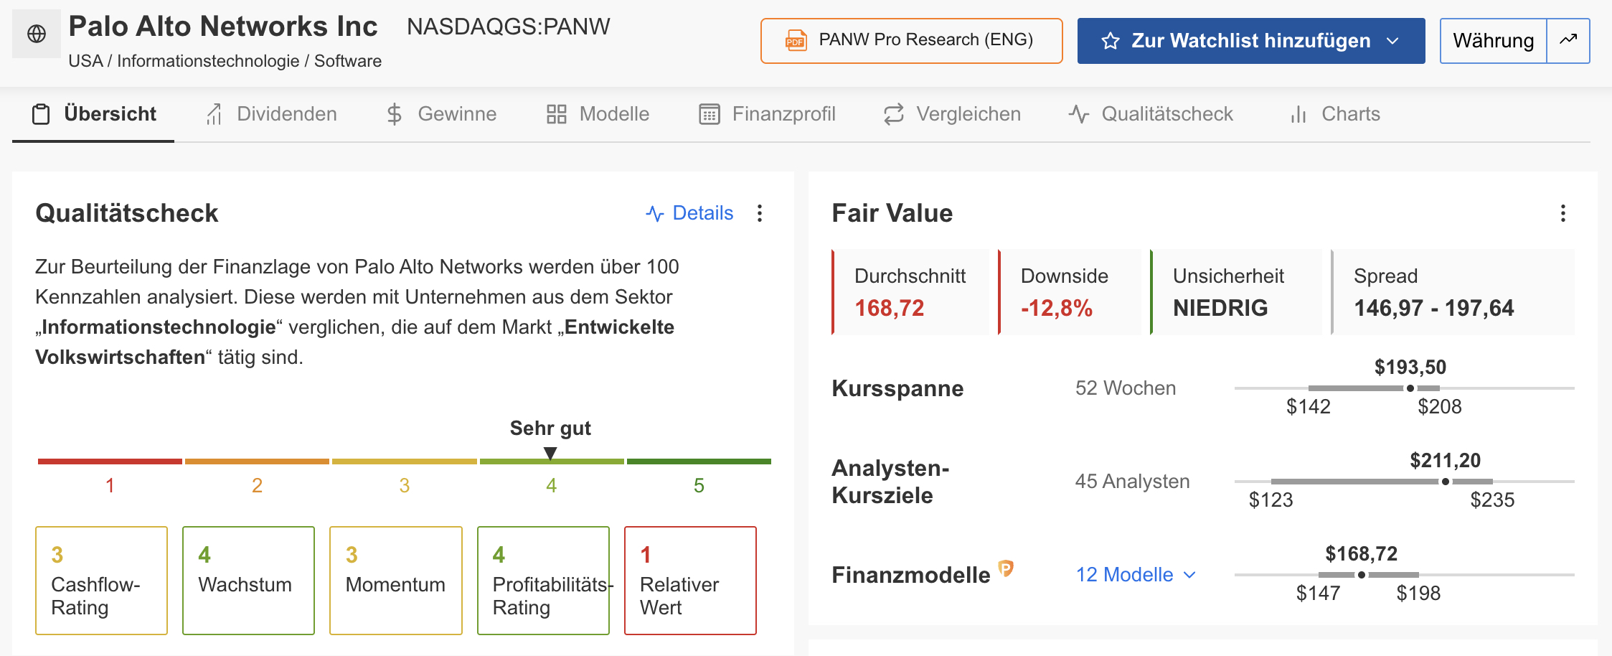1612x656 pixels.
Task: Click the grid icon on Modelle tab
Action: point(557,114)
